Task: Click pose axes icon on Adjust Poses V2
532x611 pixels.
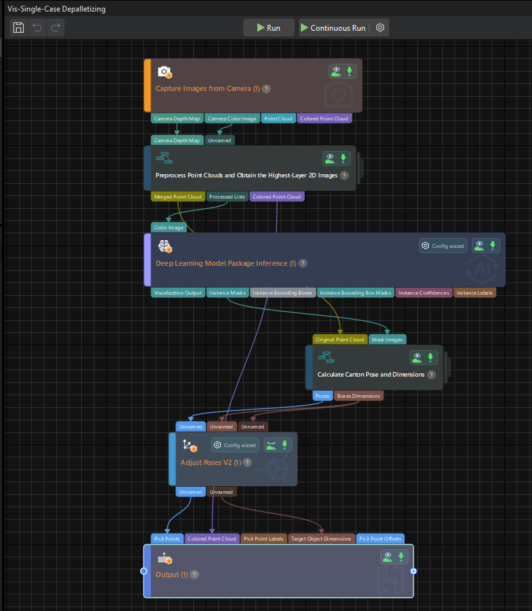Action: point(189,445)
